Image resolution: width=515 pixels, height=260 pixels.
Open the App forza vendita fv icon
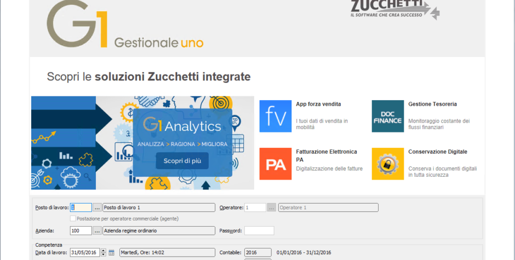pyautogui.click(x=275, y=116)
